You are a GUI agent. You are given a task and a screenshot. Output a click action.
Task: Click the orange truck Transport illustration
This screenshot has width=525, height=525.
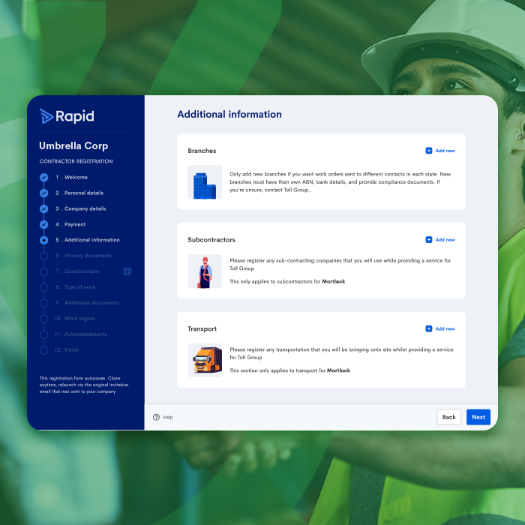(x=205, y=361)
